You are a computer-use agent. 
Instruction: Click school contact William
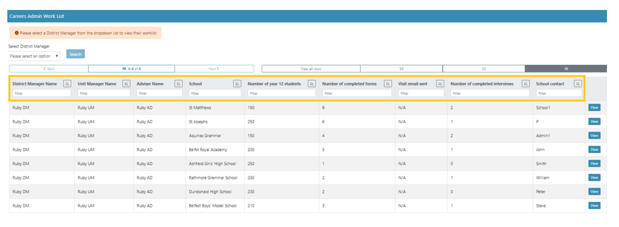tap(543, 178)
